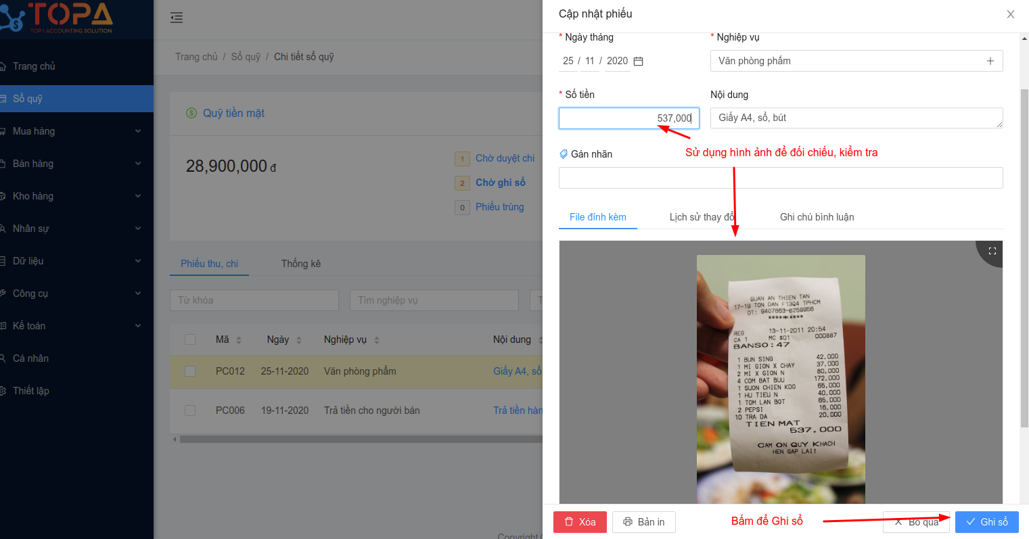1029x539 pixels.
Task: Select the Phiếu thu, chi tab
Action: point(209,264)
